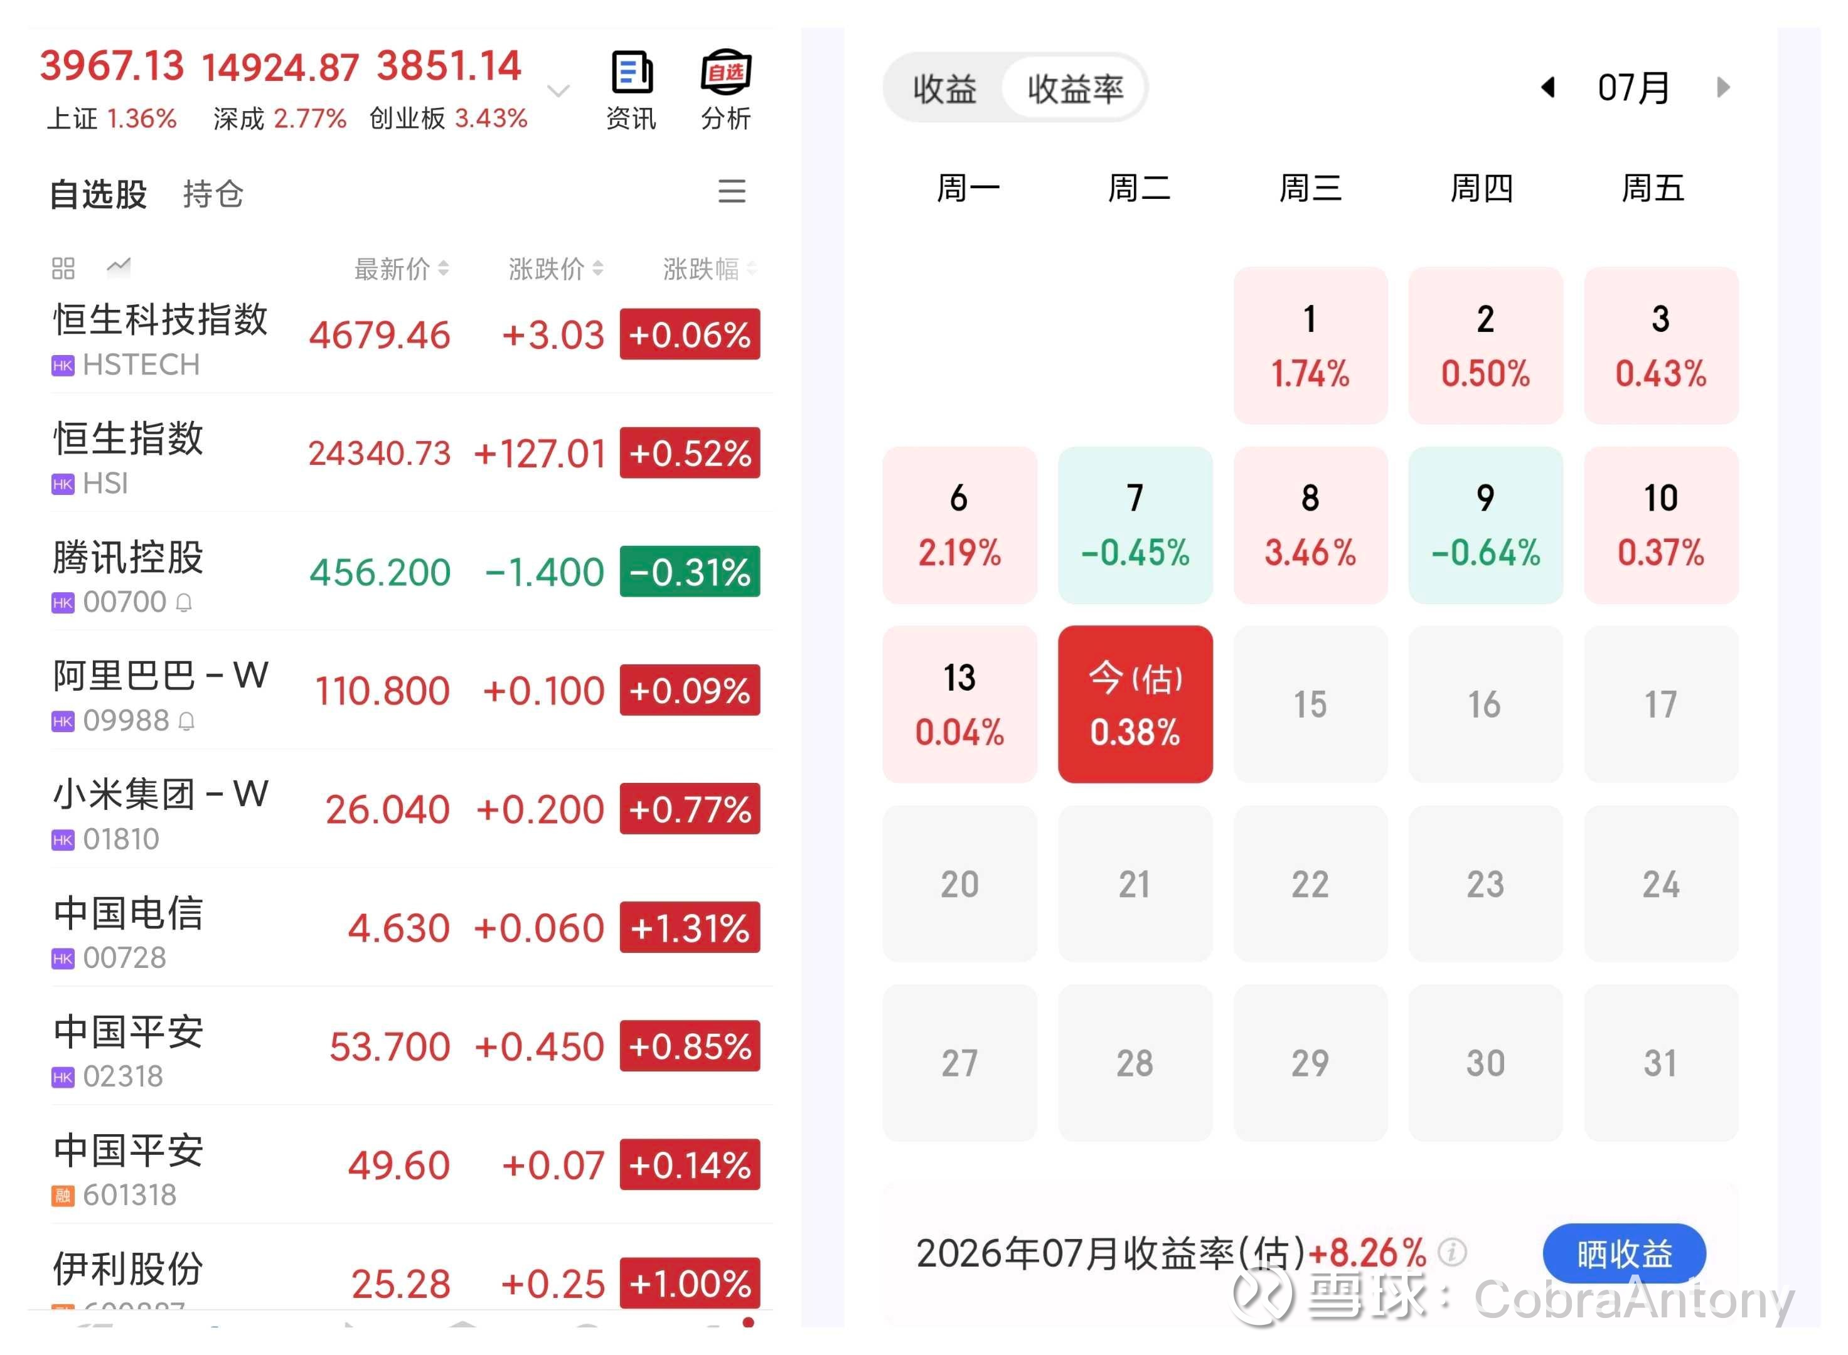Select July 2 with 0.50%
The width and height of the screenshot is (1848, 1355).
[1485, 345]
